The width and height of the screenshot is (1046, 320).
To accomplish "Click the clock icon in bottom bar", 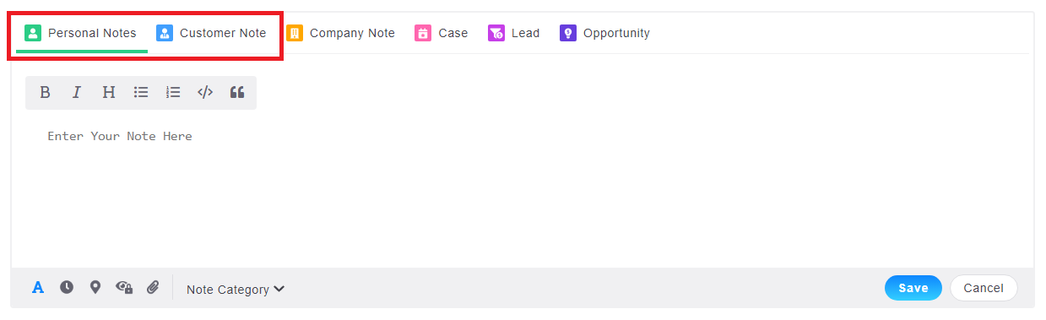I will point(67,288).
